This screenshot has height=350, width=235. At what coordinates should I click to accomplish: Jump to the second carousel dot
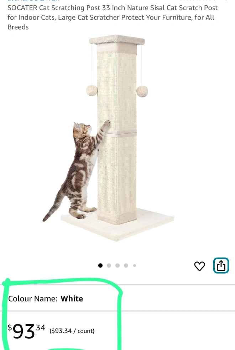click(x=109, y=265)
